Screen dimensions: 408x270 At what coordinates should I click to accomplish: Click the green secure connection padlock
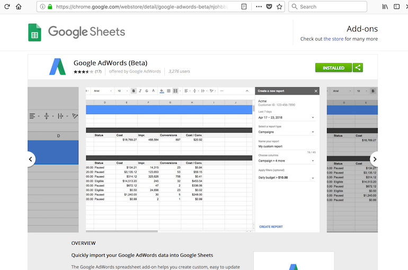[50, 6]
